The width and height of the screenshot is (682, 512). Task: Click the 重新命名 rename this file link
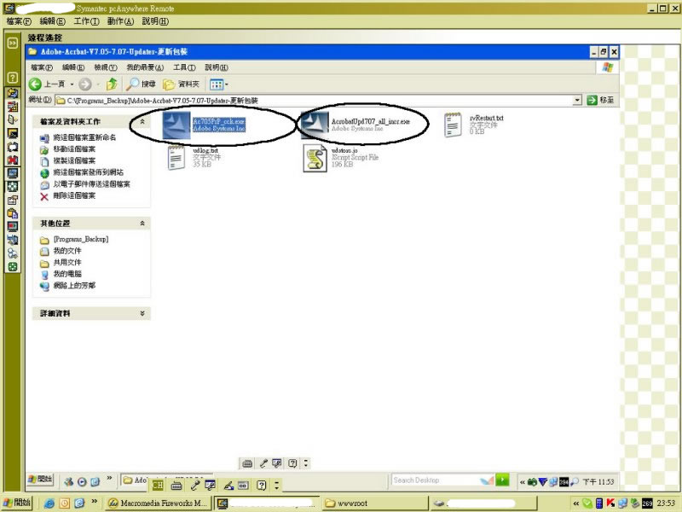(84, 137)
